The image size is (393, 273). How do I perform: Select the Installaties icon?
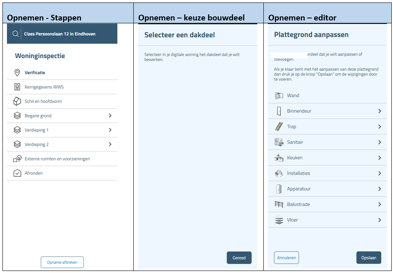[x=278, y=173]
